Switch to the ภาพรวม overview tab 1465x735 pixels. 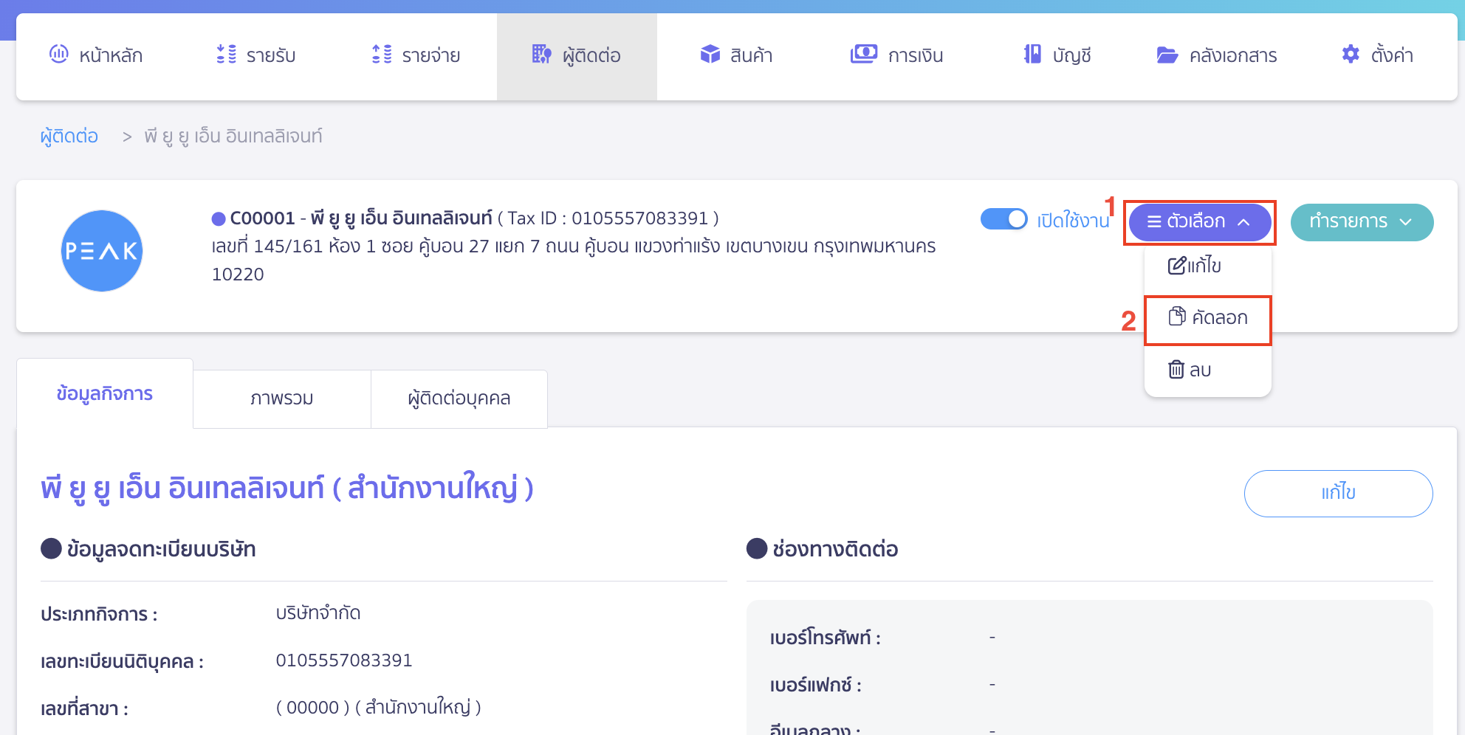pos(281,398)
